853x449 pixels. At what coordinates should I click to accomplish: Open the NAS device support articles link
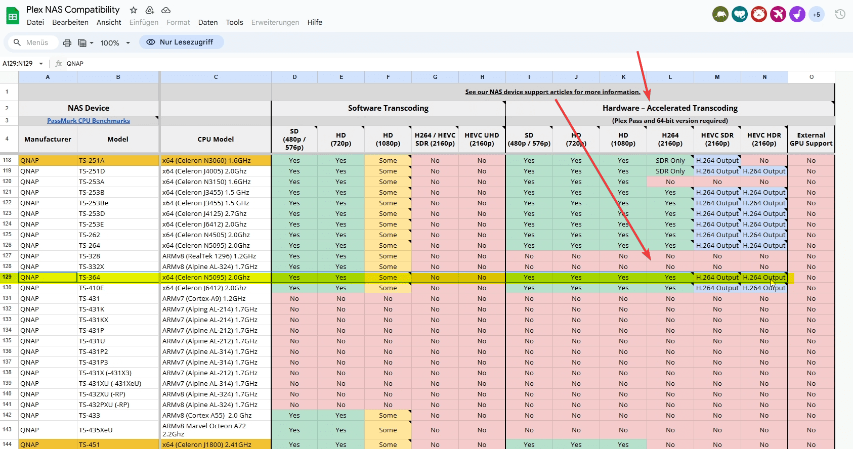pos(553,92)
